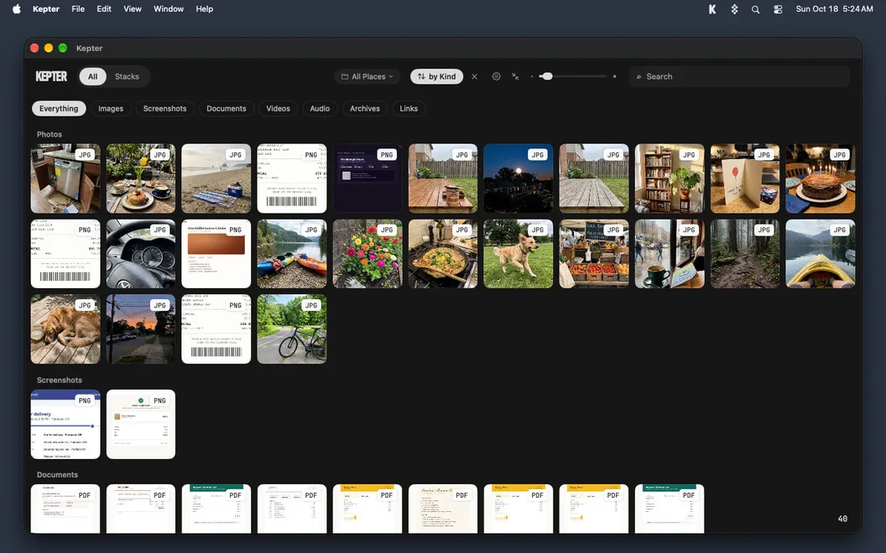Open the File menu
The width and height of the screenshot is (886, 553).
pos(78,9)
